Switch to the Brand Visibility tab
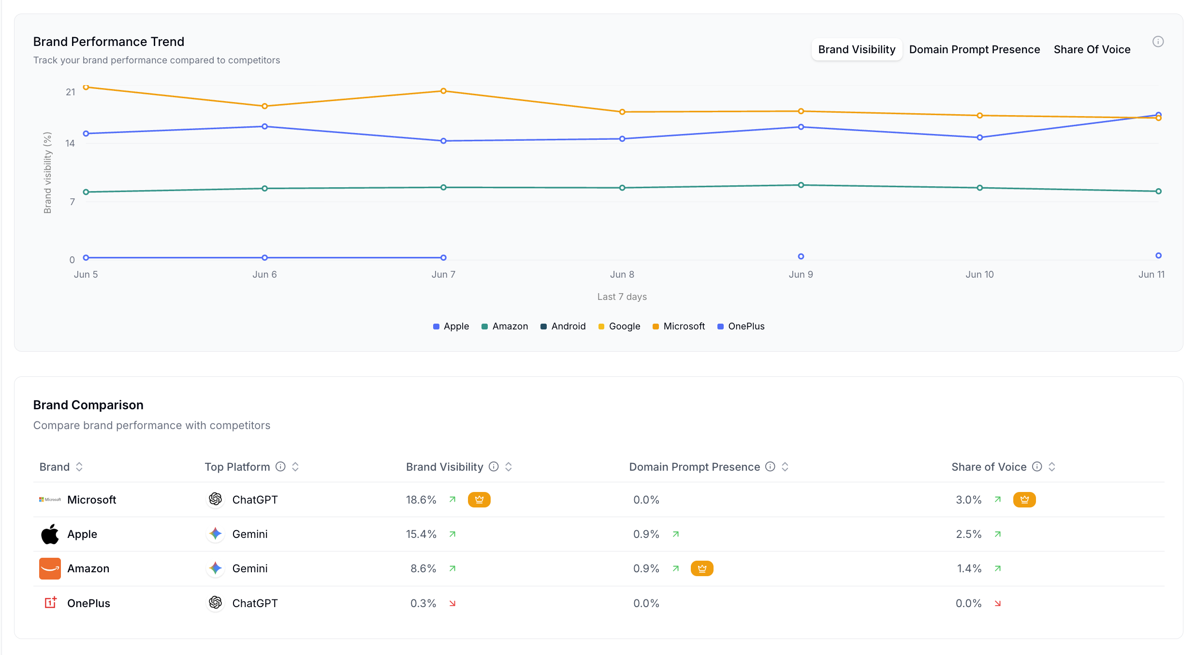This screenshot has height=655, width=1196. click(857, 49)
